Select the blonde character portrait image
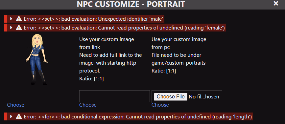 point(36,60)
